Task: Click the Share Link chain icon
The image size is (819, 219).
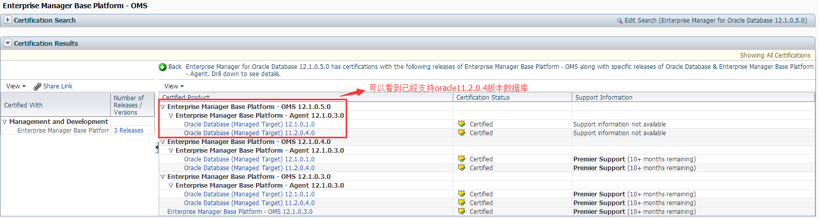Action: 37,86
